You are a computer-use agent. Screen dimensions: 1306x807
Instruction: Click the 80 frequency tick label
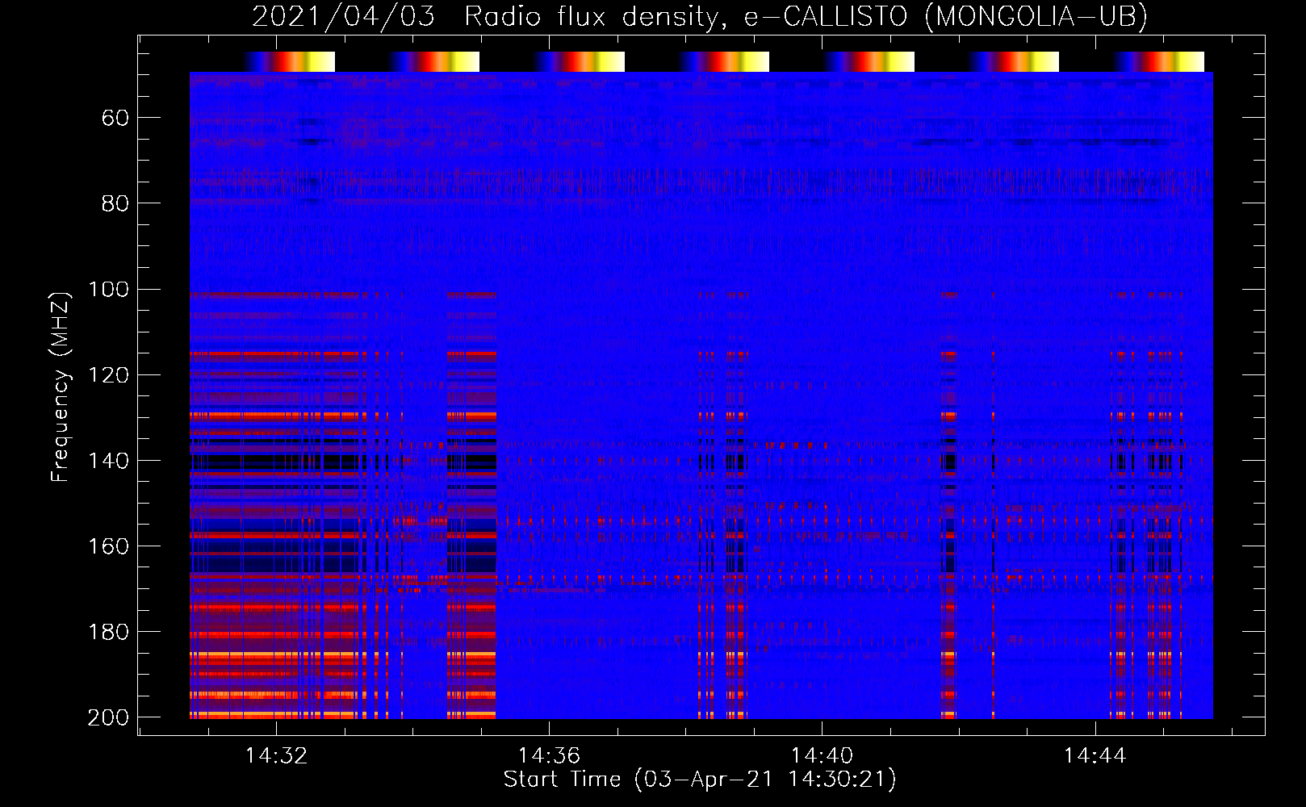coord(115,204)
